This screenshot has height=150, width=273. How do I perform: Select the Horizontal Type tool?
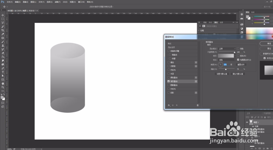tap(3, 72)
